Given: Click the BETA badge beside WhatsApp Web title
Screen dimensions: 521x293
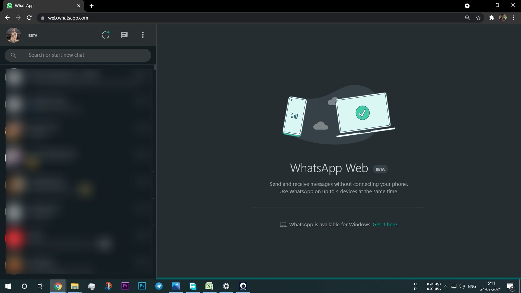Looking at the screenshot, I should point(380,169).
